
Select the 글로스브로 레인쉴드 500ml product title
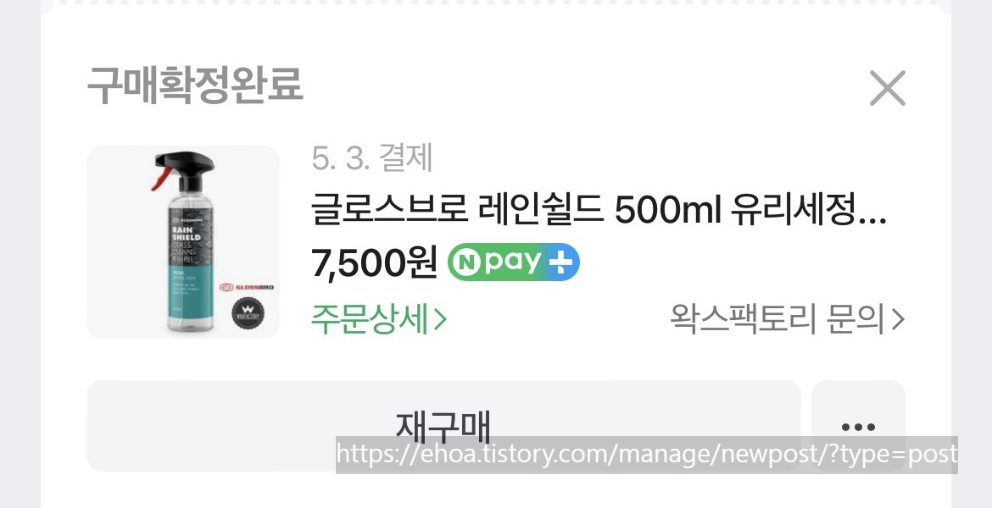[599, 213]
